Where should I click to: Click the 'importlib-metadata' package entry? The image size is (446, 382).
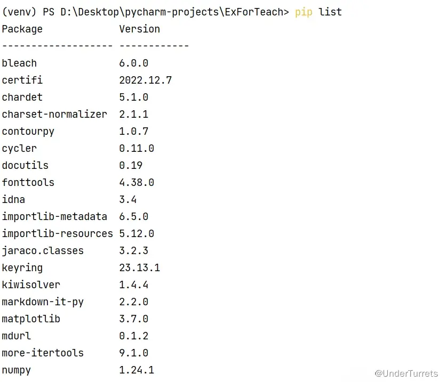54,216
